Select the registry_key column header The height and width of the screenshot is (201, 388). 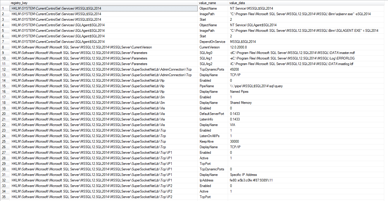[104, 3]
